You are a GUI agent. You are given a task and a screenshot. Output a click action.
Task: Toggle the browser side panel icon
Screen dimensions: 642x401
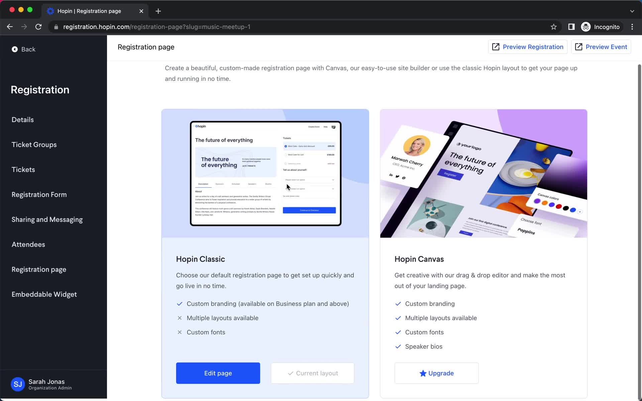[x=571, y=27]
